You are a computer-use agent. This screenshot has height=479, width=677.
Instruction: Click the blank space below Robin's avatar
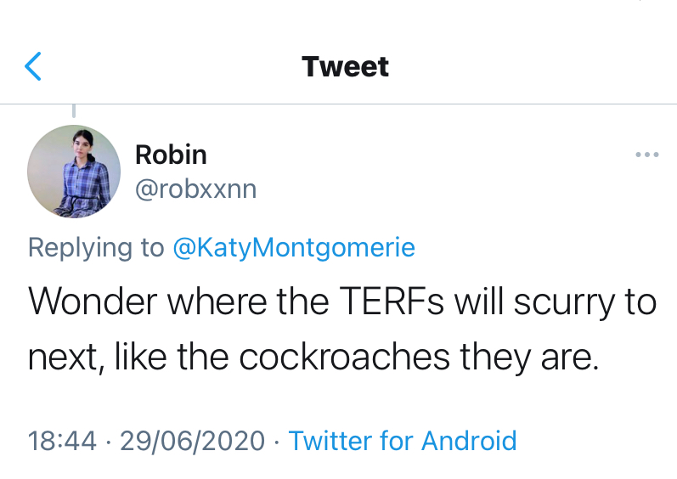pyautogui.click(x=74, y=228)
